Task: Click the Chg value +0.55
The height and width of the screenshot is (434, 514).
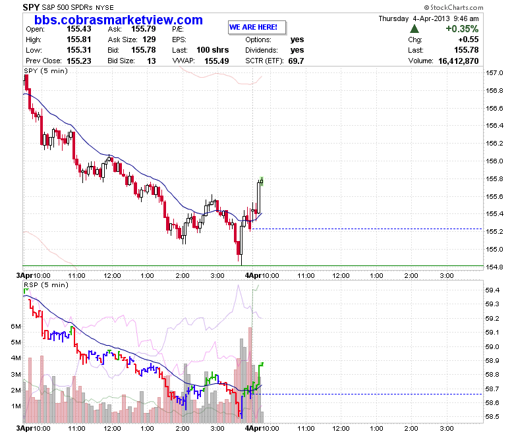Action: (x=469, y=40)
